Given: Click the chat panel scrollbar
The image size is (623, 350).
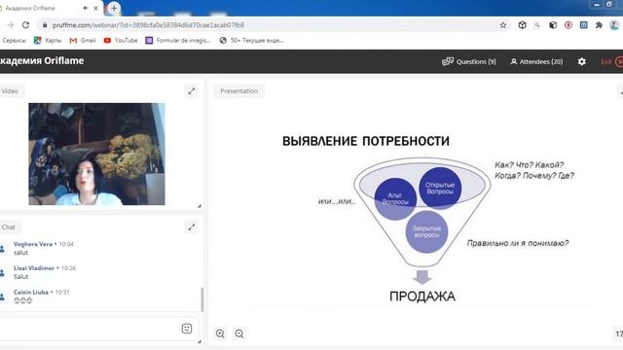Looking at the screenshot, I should pyautogui.click(x=202, y=298).
